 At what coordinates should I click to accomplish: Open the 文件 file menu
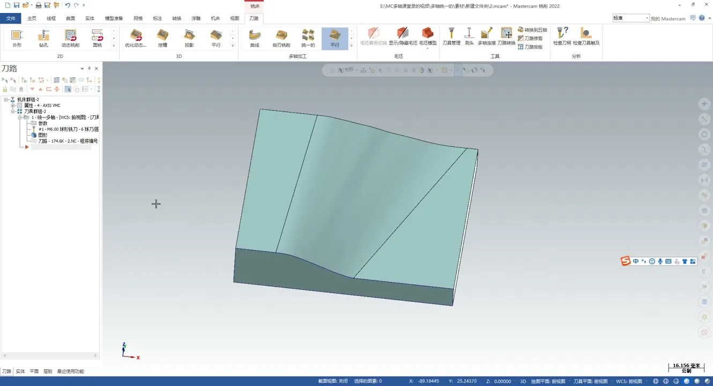click(x=11, y=18)
